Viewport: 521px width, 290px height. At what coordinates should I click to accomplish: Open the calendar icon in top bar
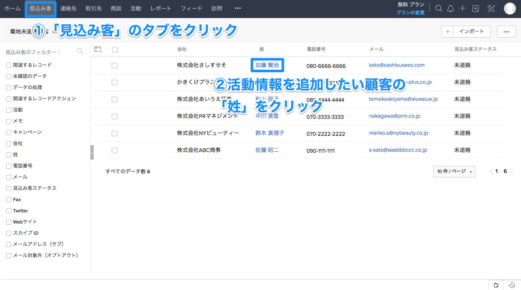pos(476,9)
